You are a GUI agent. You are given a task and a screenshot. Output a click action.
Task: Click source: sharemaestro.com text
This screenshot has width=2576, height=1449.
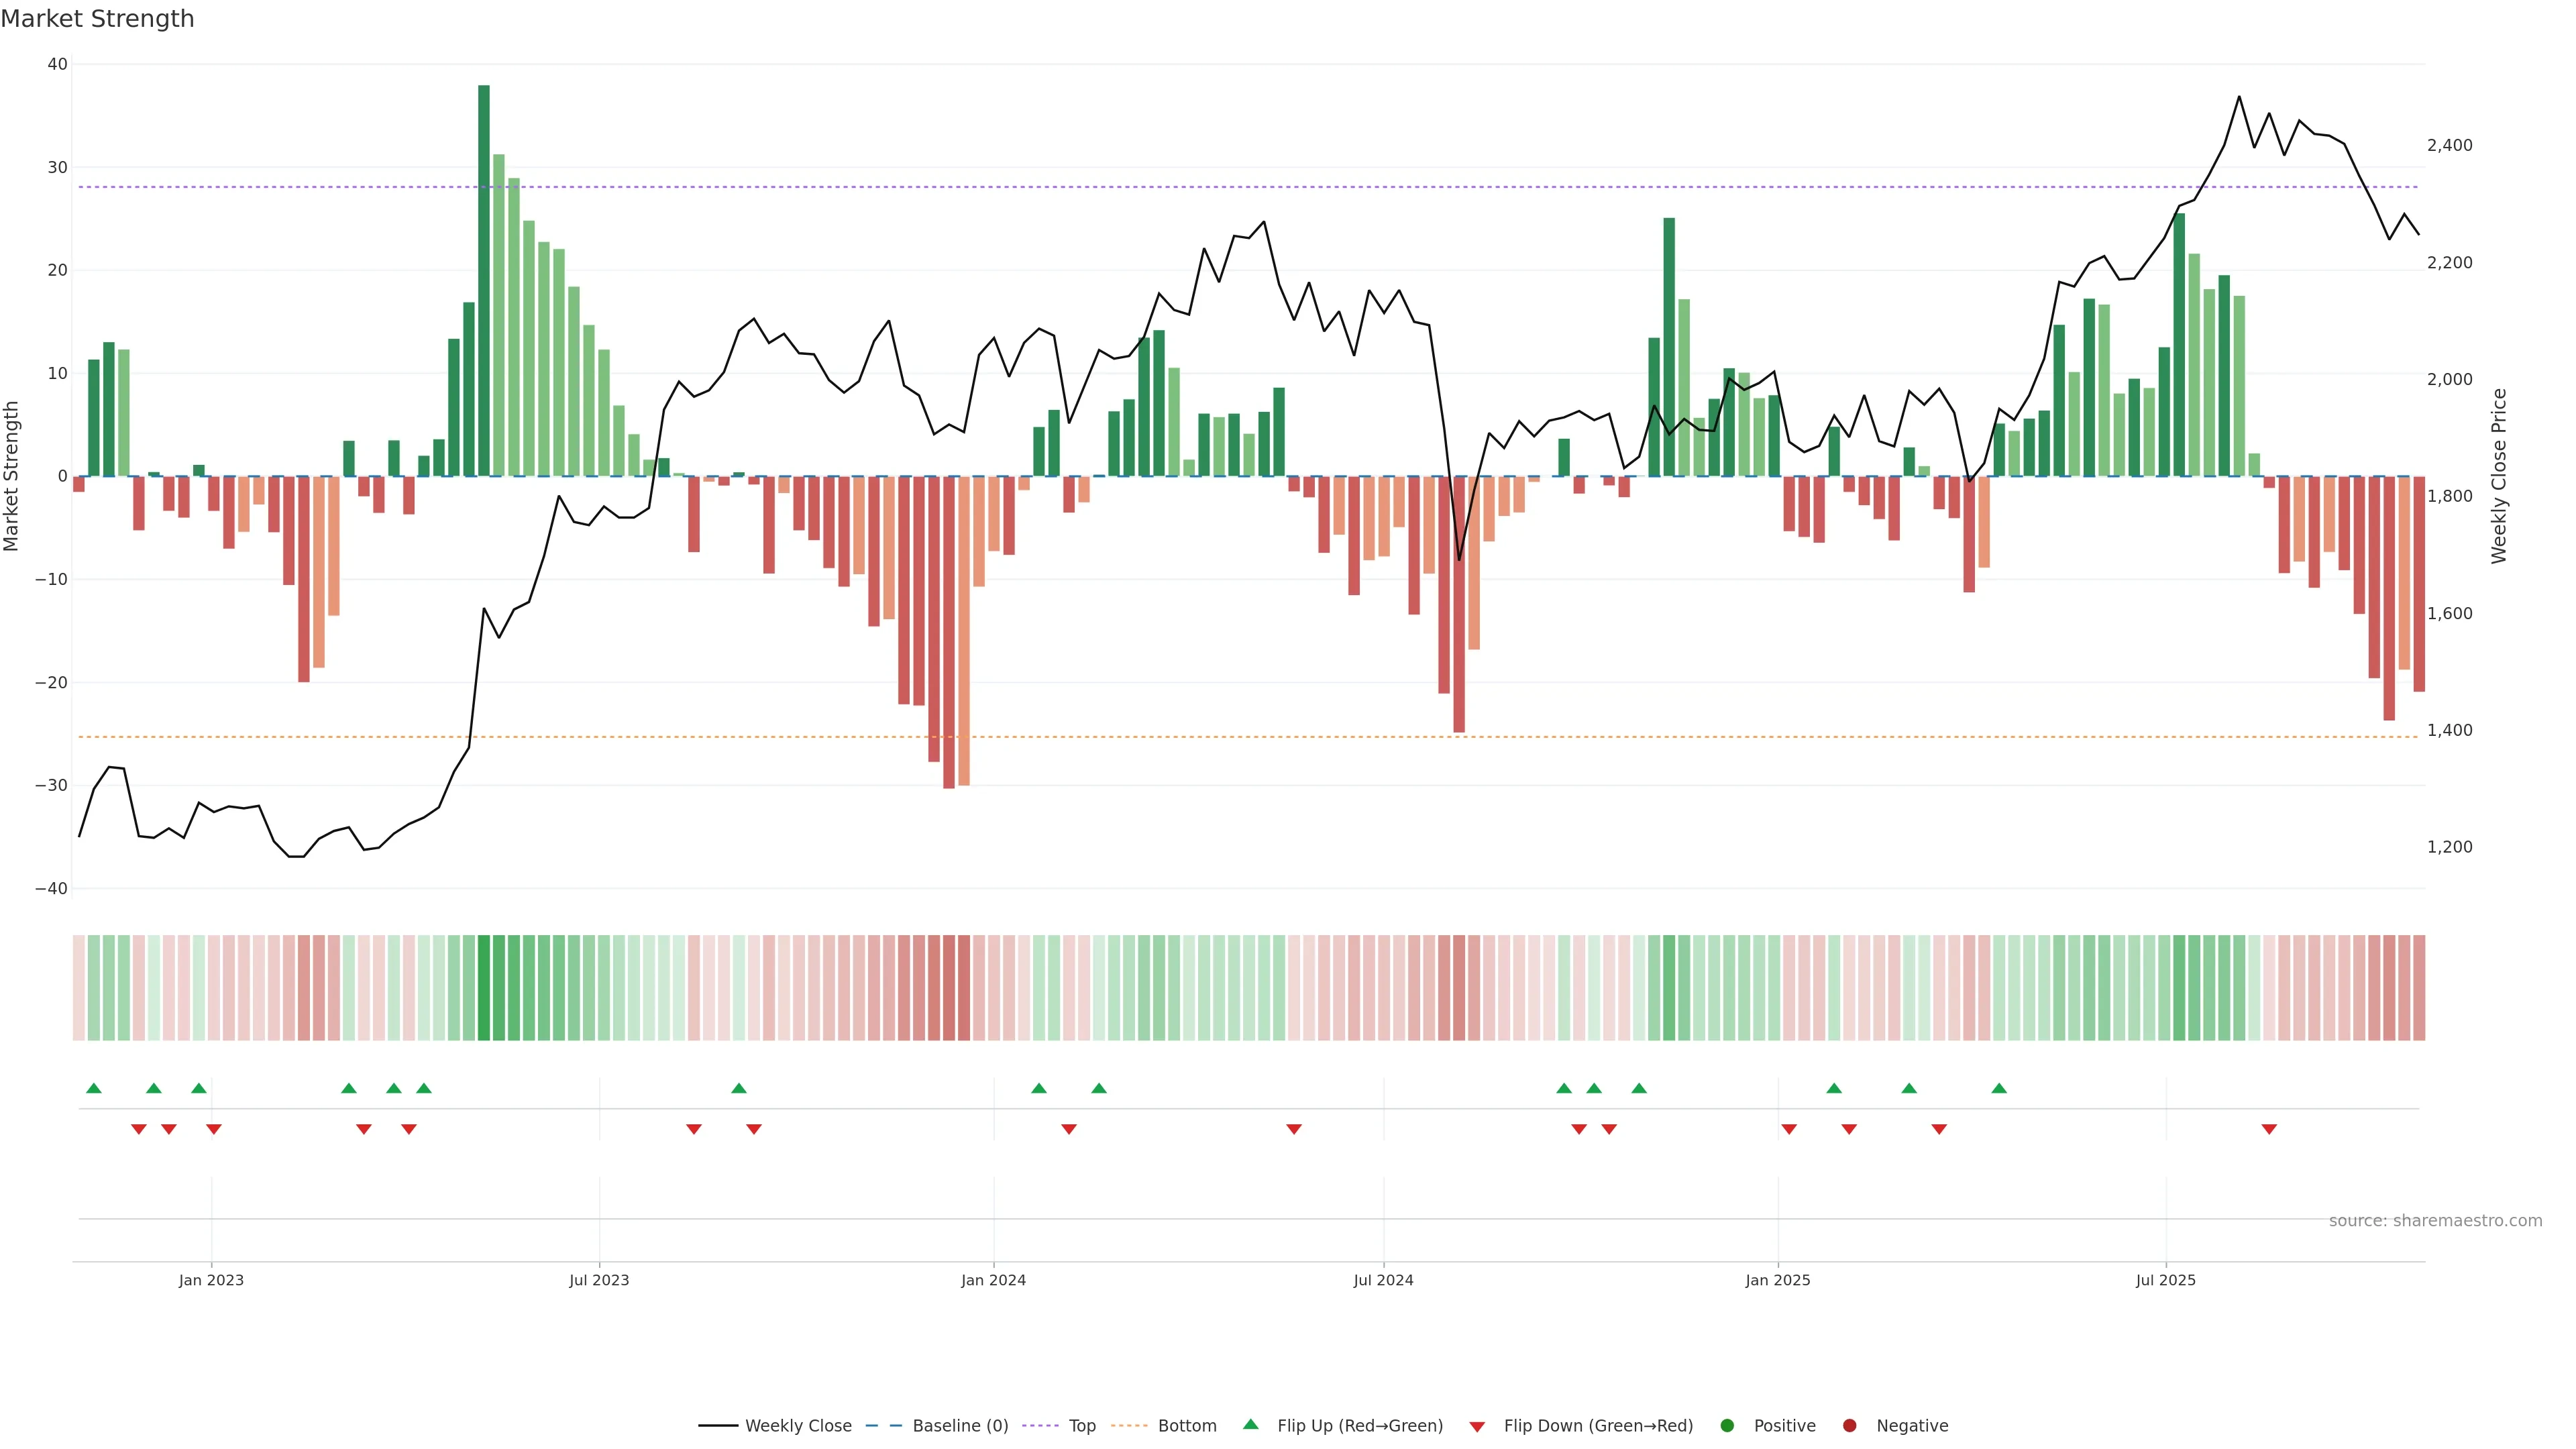[x=2435, y=1220]
